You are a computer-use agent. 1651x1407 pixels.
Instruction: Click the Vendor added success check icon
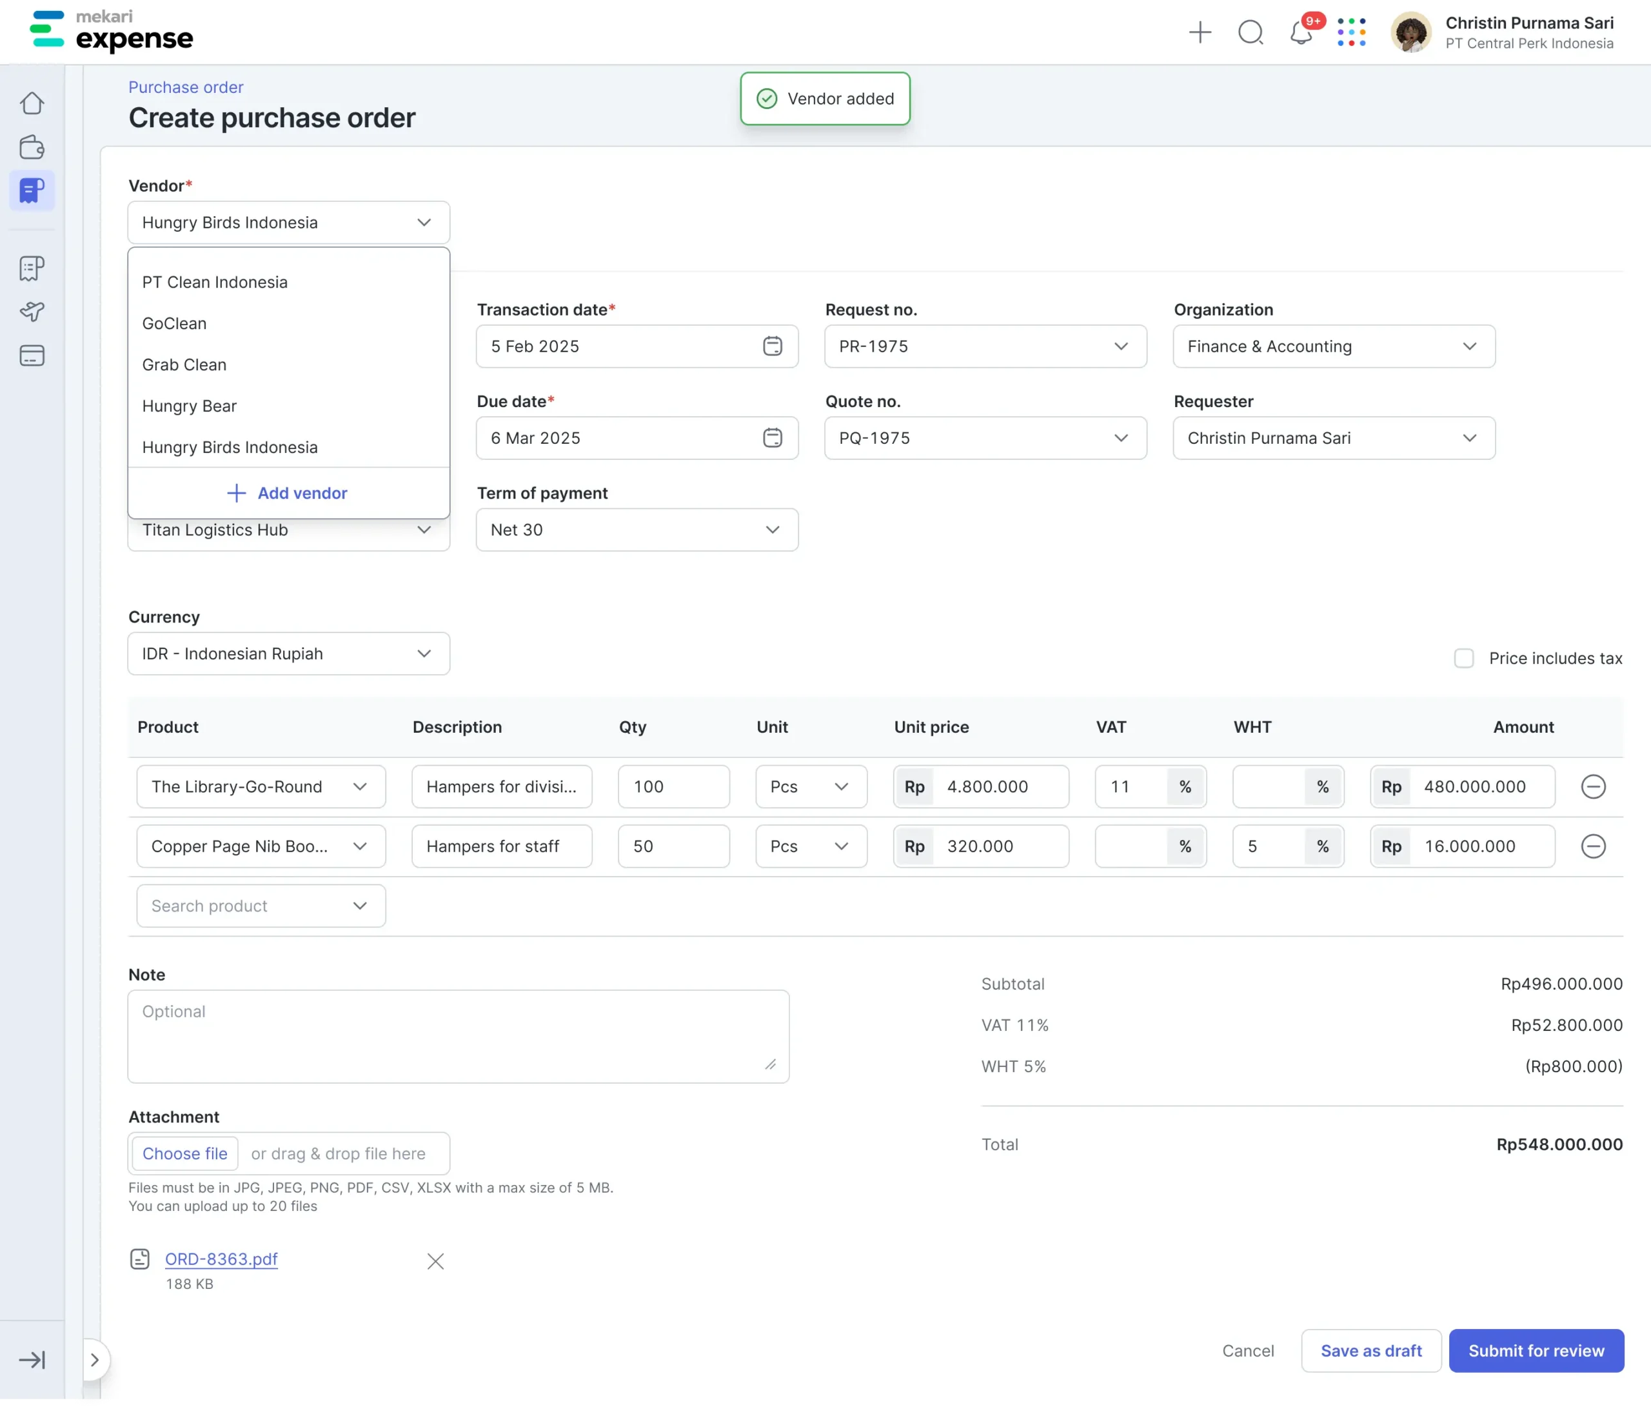(x=767, y=99)
